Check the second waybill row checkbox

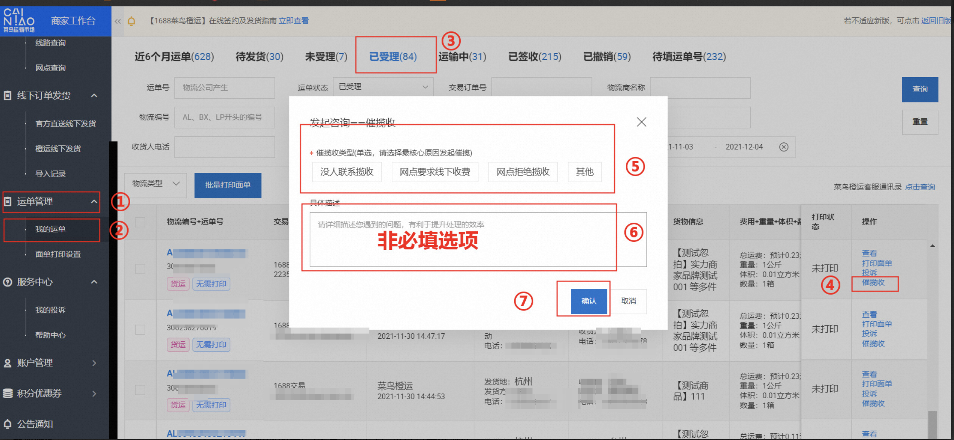(140, 330)
